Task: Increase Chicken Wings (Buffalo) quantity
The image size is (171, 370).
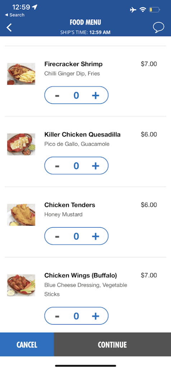Action: point(96,316)
